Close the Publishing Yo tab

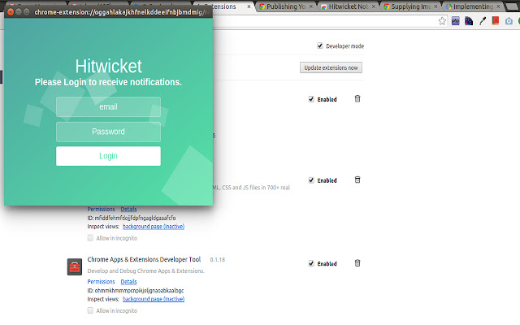(x=311, y=6)
